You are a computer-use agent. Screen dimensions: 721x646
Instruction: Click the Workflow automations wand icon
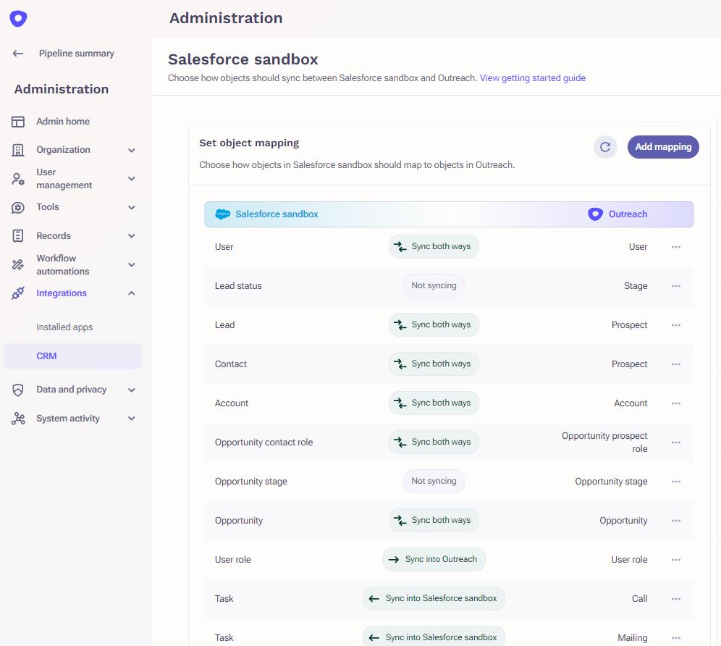click(x=18, y=264)
